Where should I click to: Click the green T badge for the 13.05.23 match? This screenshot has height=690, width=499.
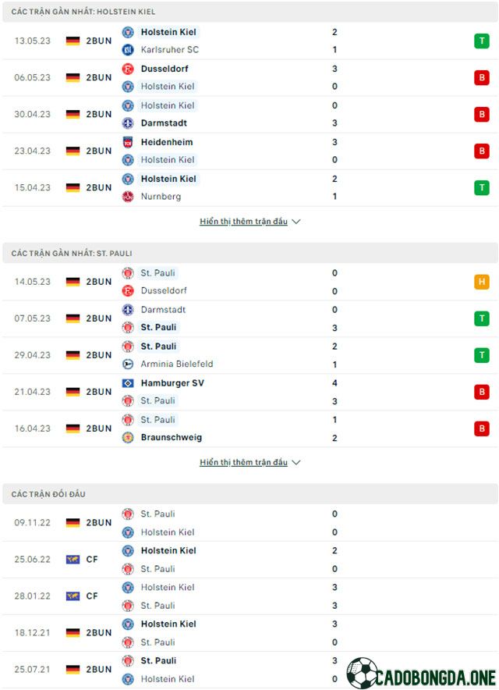tap(482, 41)
